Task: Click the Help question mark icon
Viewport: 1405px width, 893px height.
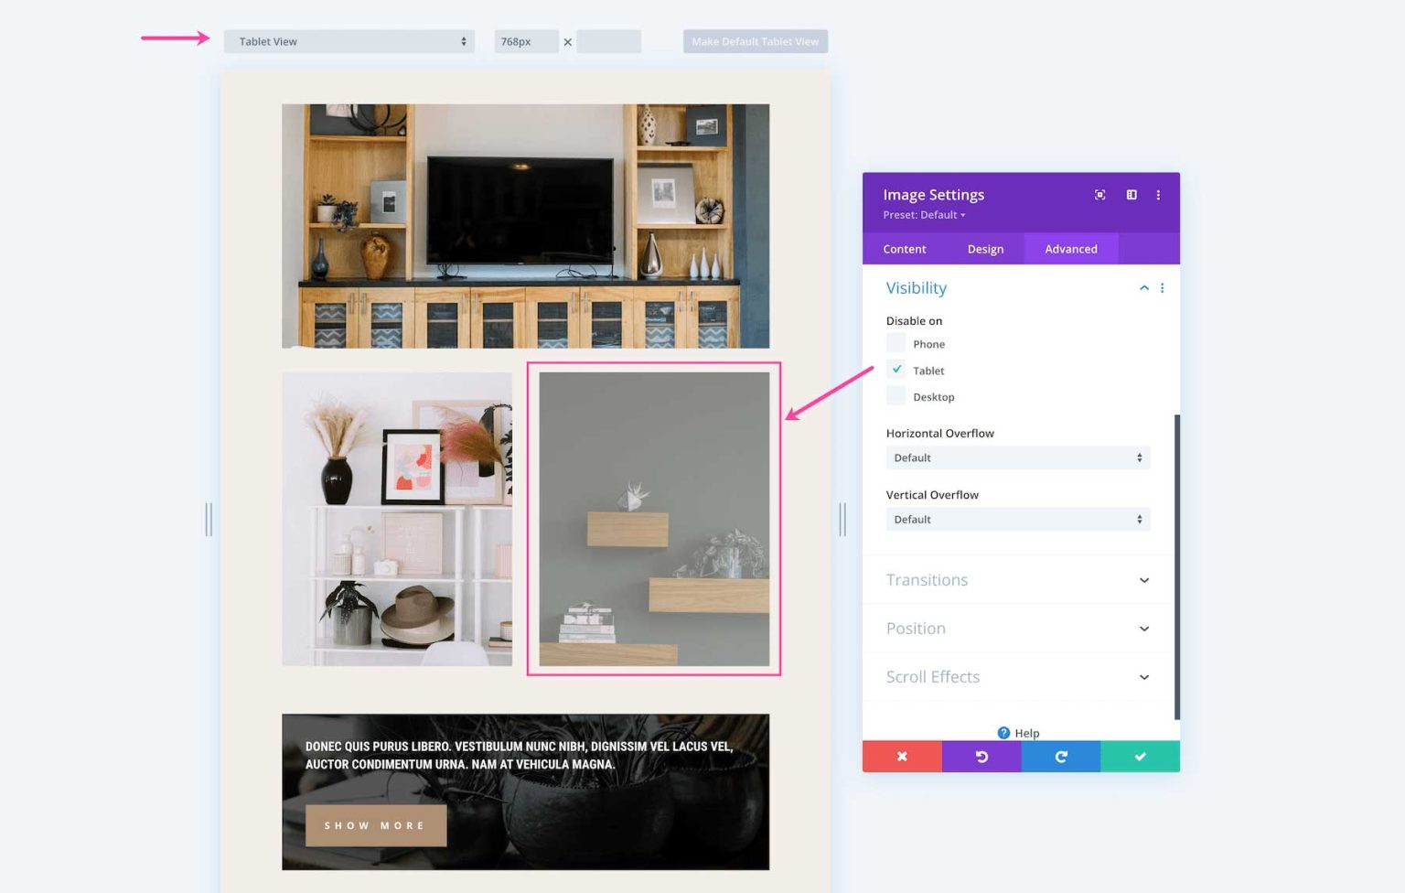Action: (x=1003, y=732)
